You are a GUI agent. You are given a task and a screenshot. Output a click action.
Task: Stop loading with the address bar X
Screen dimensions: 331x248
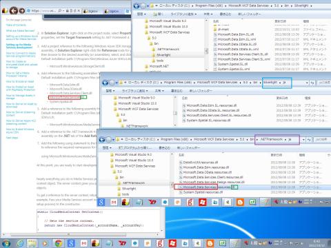coord(79,10)
